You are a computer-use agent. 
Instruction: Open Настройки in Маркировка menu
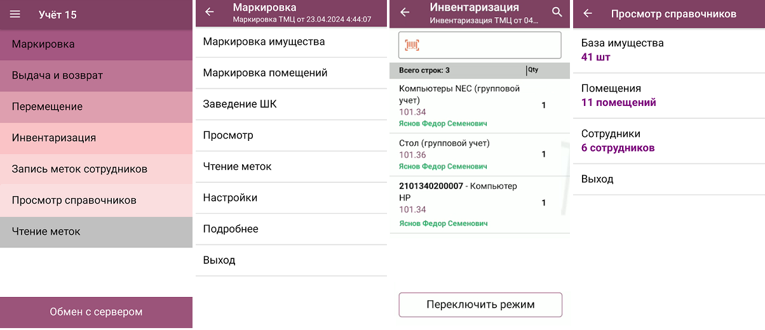tap(291, 198)
